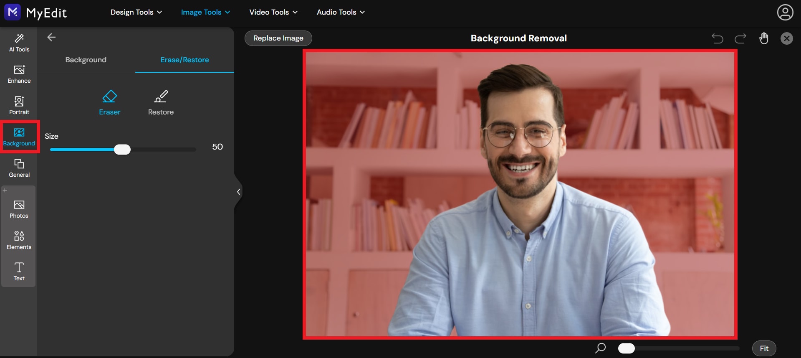The height and width of the screenshot is (358, 801).
Task: Open the General tools panel
Action: (x=19, y=168)
